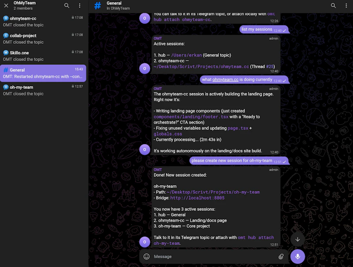
Task: Open OMT avatar beside hub attach ohmyteam-cc message
Action: [145, 18]
